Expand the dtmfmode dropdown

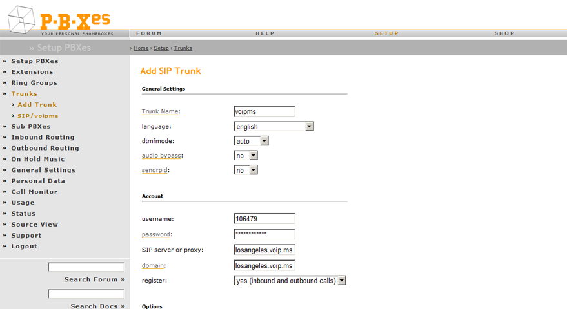coord(252,141)
